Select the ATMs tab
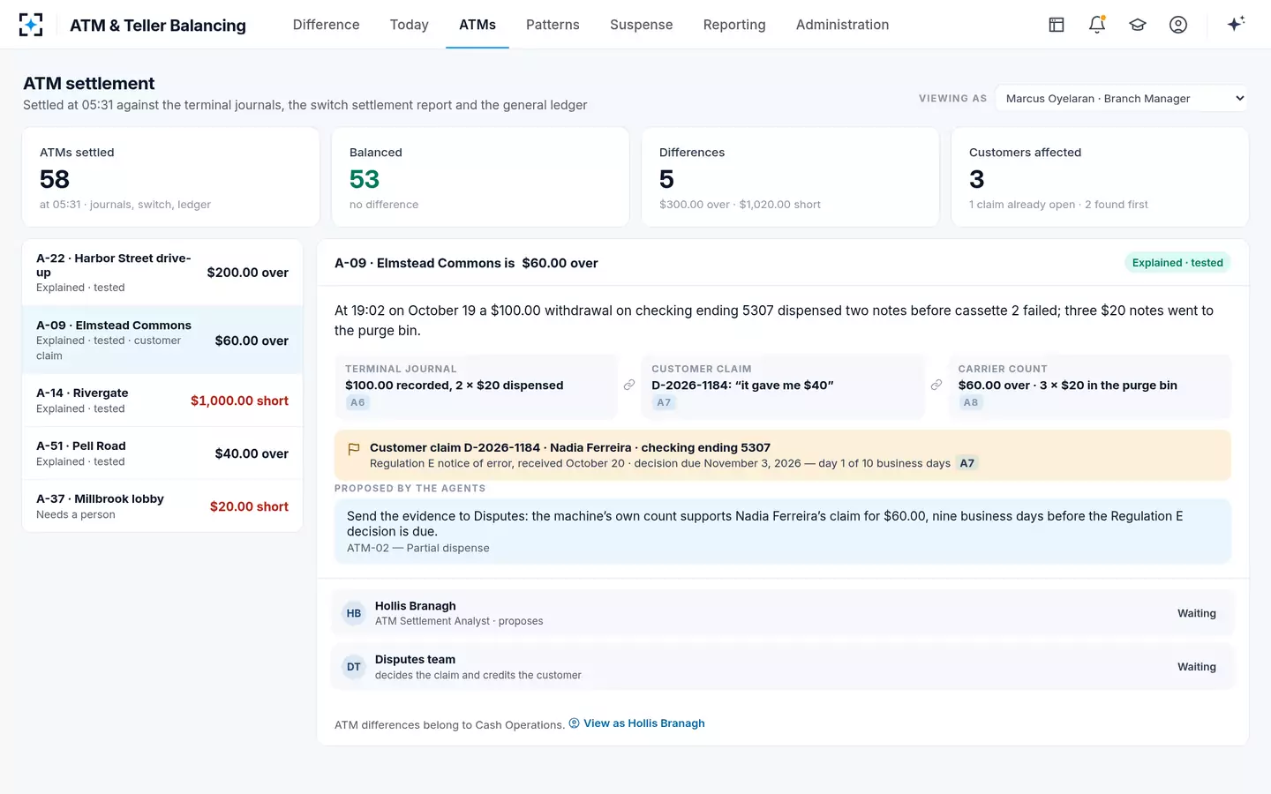This screenshot has width=1271, height=794. (x=478, y=25)
